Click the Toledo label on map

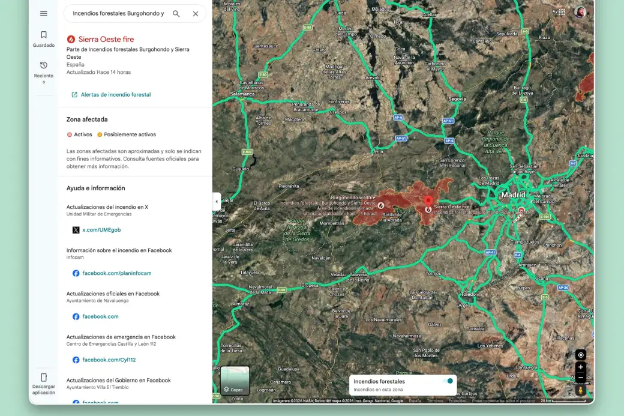(x=469, y=294)
